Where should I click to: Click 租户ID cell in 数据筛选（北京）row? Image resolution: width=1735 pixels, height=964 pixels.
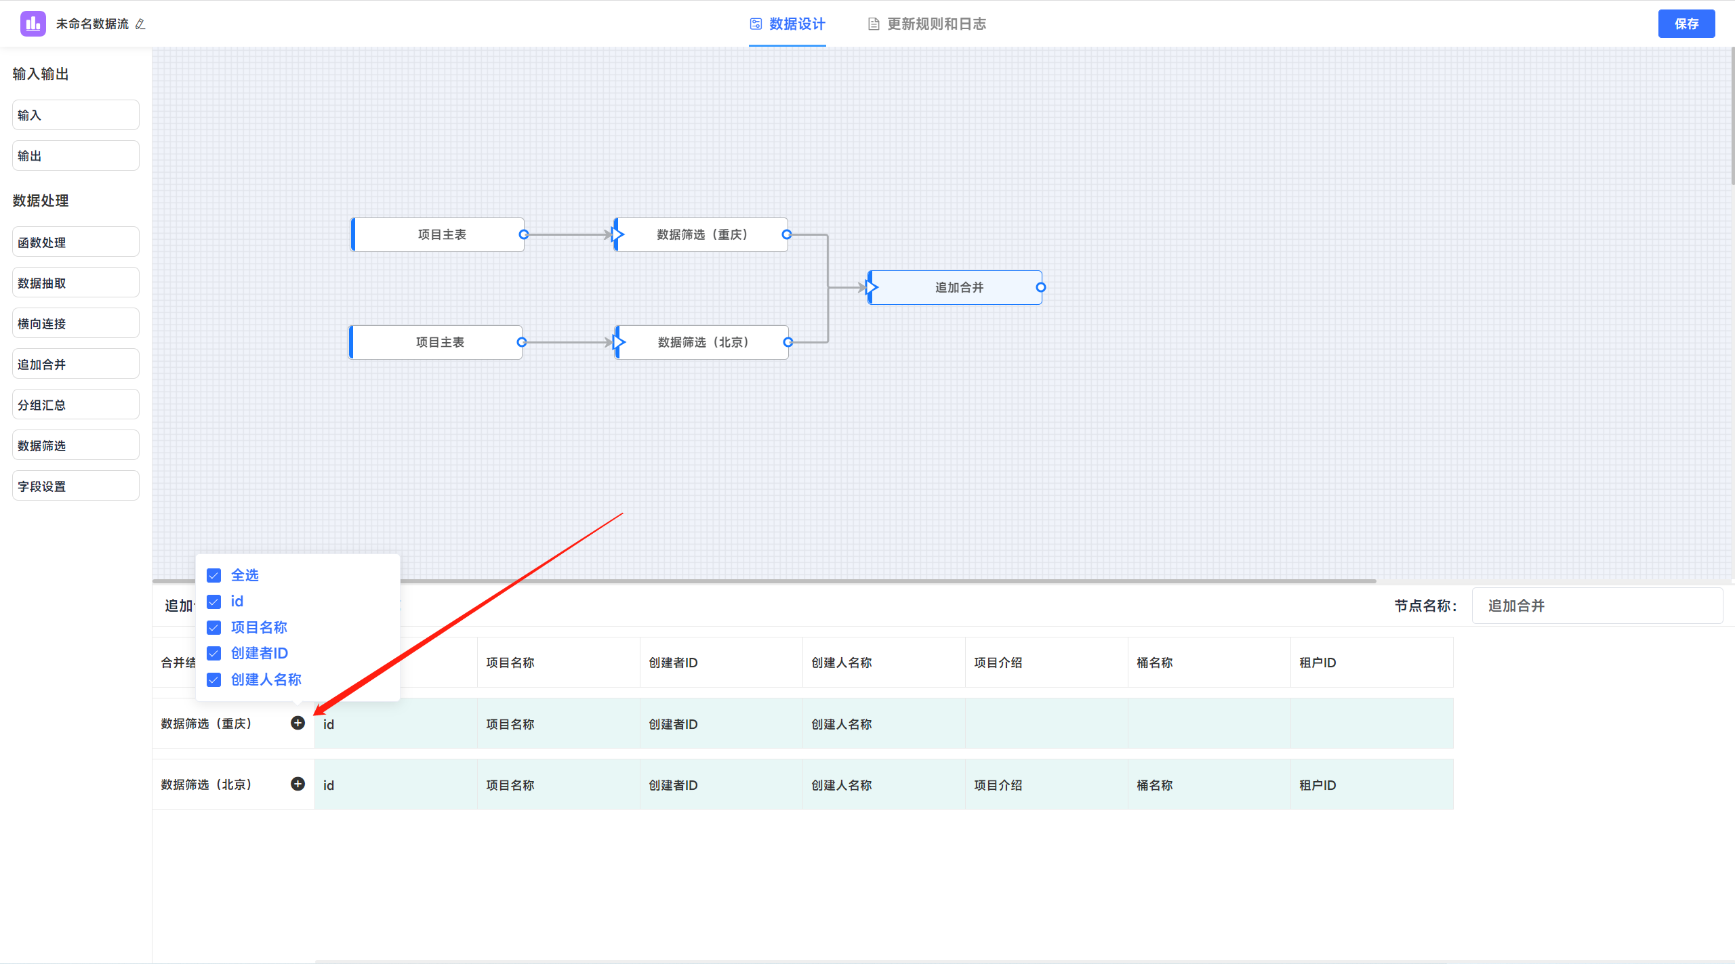[1372, 784]
